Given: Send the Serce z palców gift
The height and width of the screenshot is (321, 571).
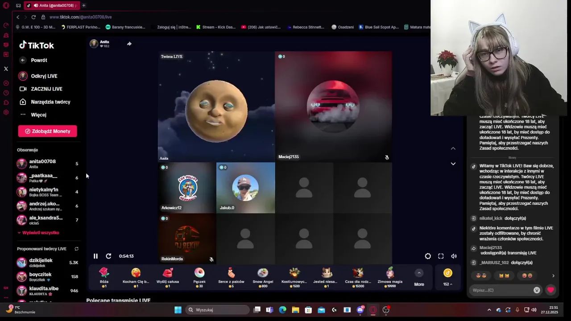Looking at the screenshot, I should (x=231, y=277).
